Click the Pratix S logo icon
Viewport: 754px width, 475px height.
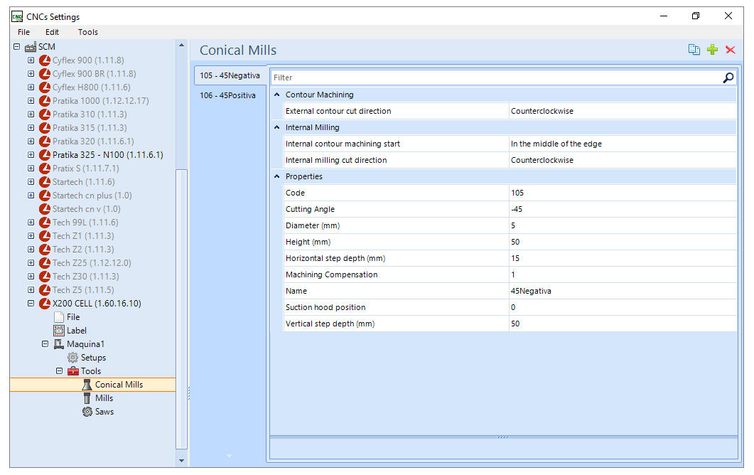(45, 169)
